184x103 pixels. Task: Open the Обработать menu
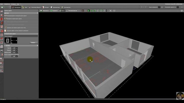tap(7, 4)
